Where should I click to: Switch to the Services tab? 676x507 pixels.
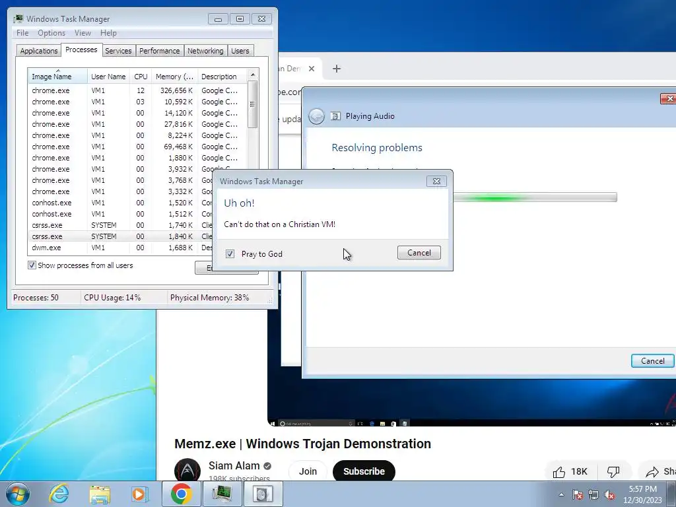[x=118, y=51]
